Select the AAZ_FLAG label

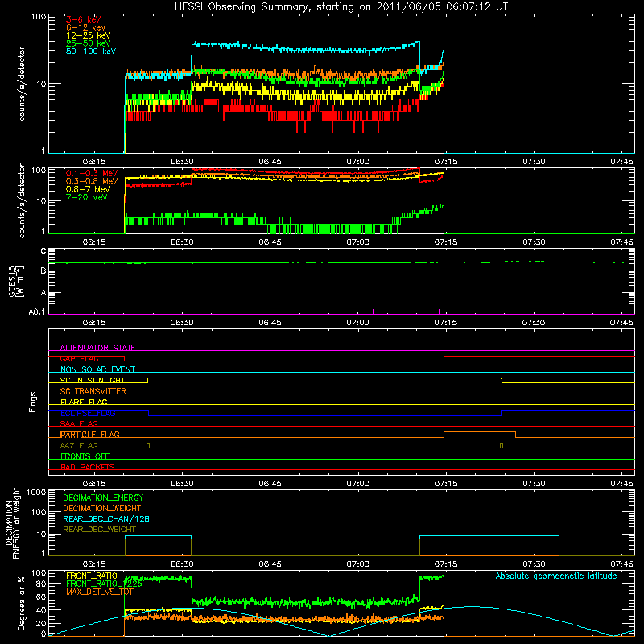coord(79,445)
